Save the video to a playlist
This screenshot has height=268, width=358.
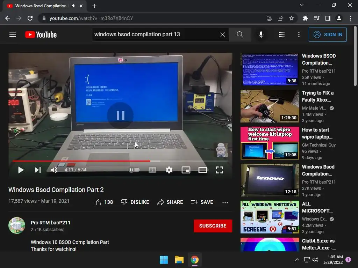click(x=202, y=202)
